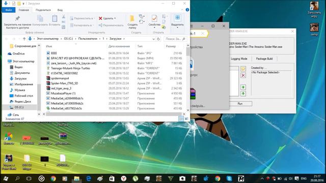Sort files by Имя column
Screen dimensions: 326x183
click(49, 46)
